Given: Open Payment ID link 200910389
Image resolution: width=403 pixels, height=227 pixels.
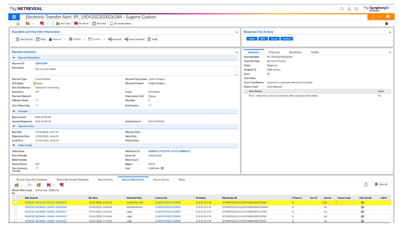Looking at the screenshot, I should click(41, 63).
